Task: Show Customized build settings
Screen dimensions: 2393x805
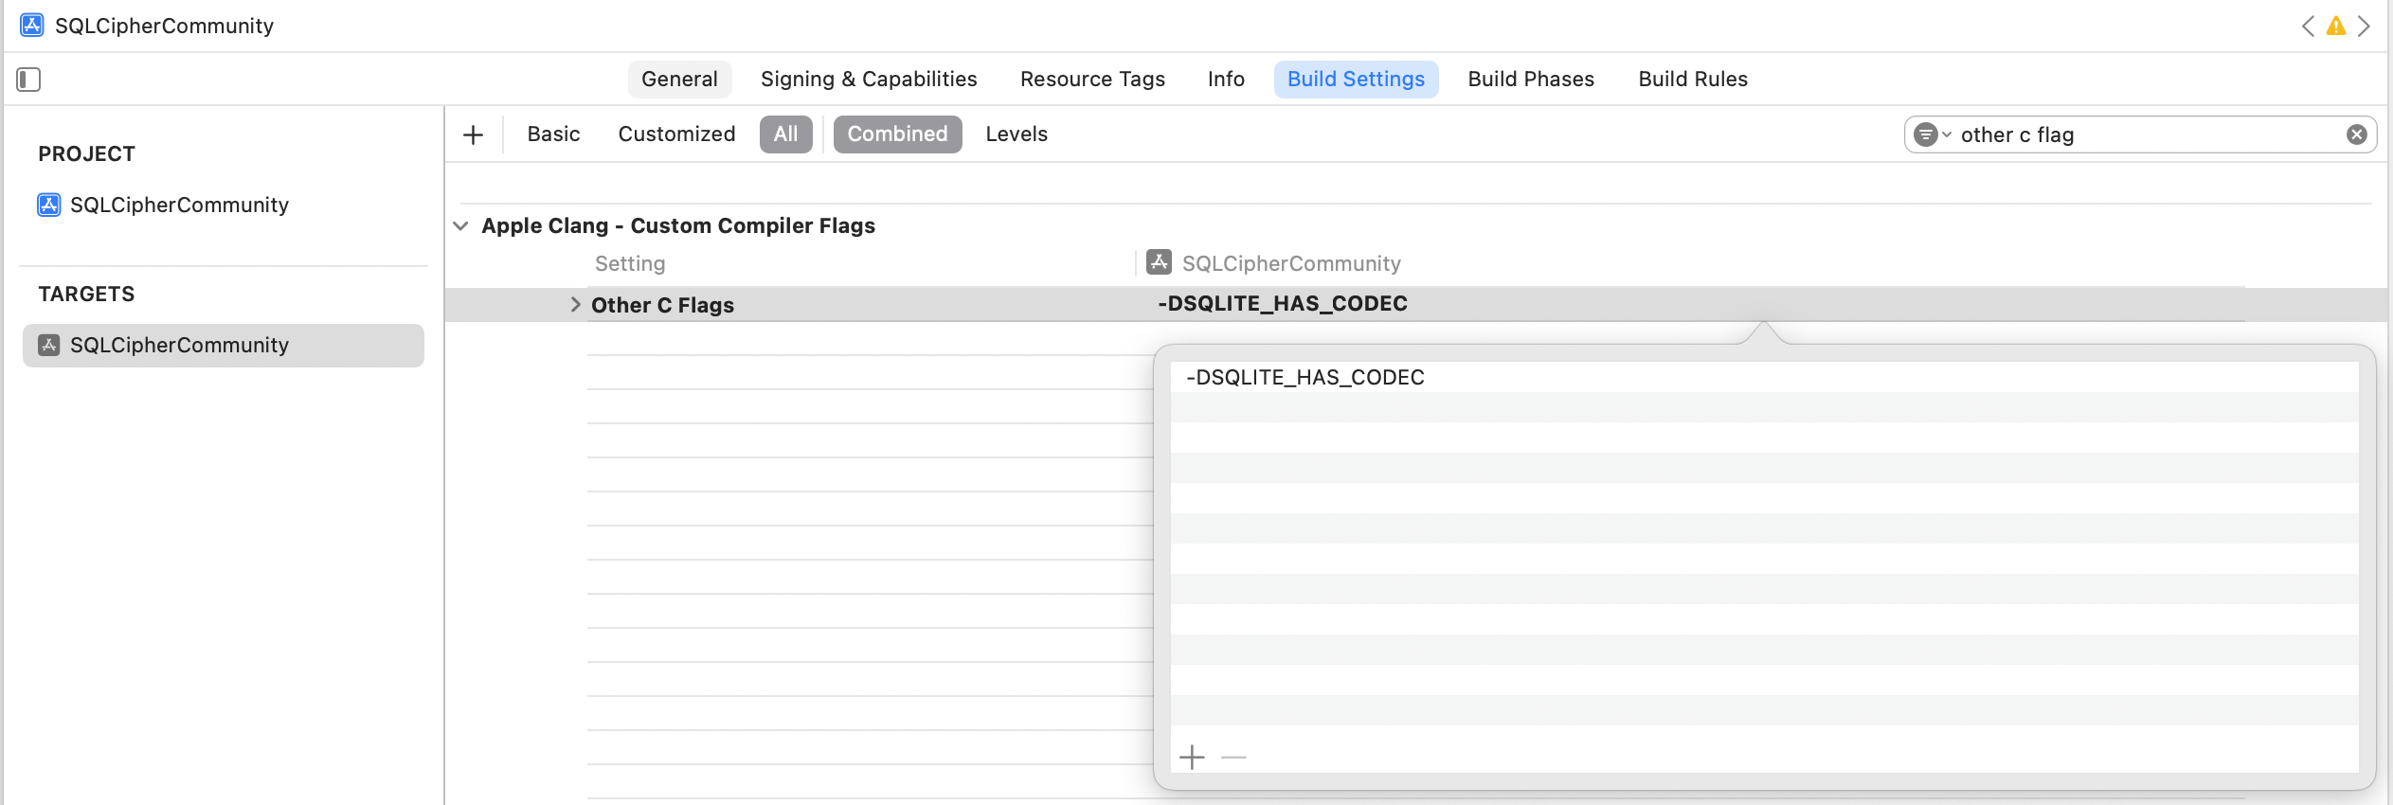Action: click(676, 134)
